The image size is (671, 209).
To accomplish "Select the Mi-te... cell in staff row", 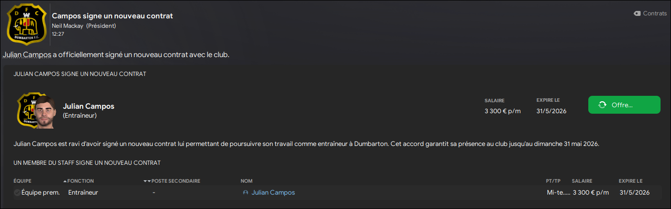I will 558,193.
